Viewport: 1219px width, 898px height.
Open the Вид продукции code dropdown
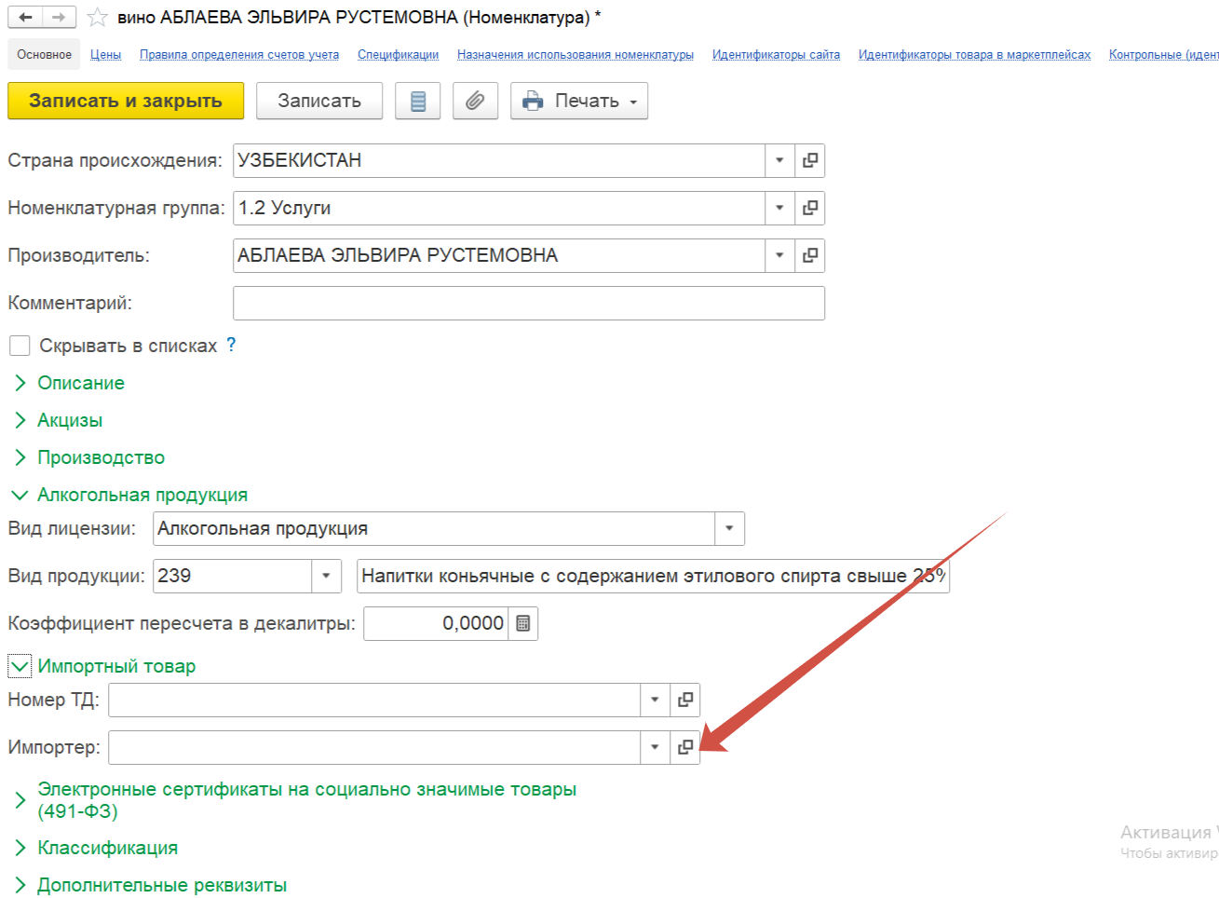point(326,577)
